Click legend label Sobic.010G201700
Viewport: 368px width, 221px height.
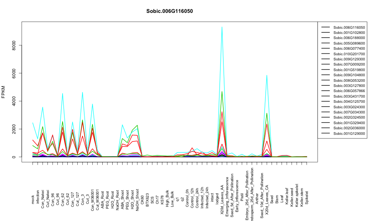[349, 54]
